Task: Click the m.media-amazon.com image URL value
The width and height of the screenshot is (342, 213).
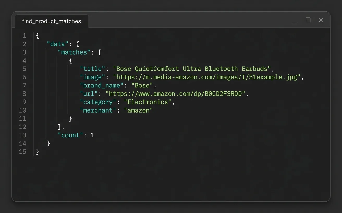Action: tap(207, 77)
